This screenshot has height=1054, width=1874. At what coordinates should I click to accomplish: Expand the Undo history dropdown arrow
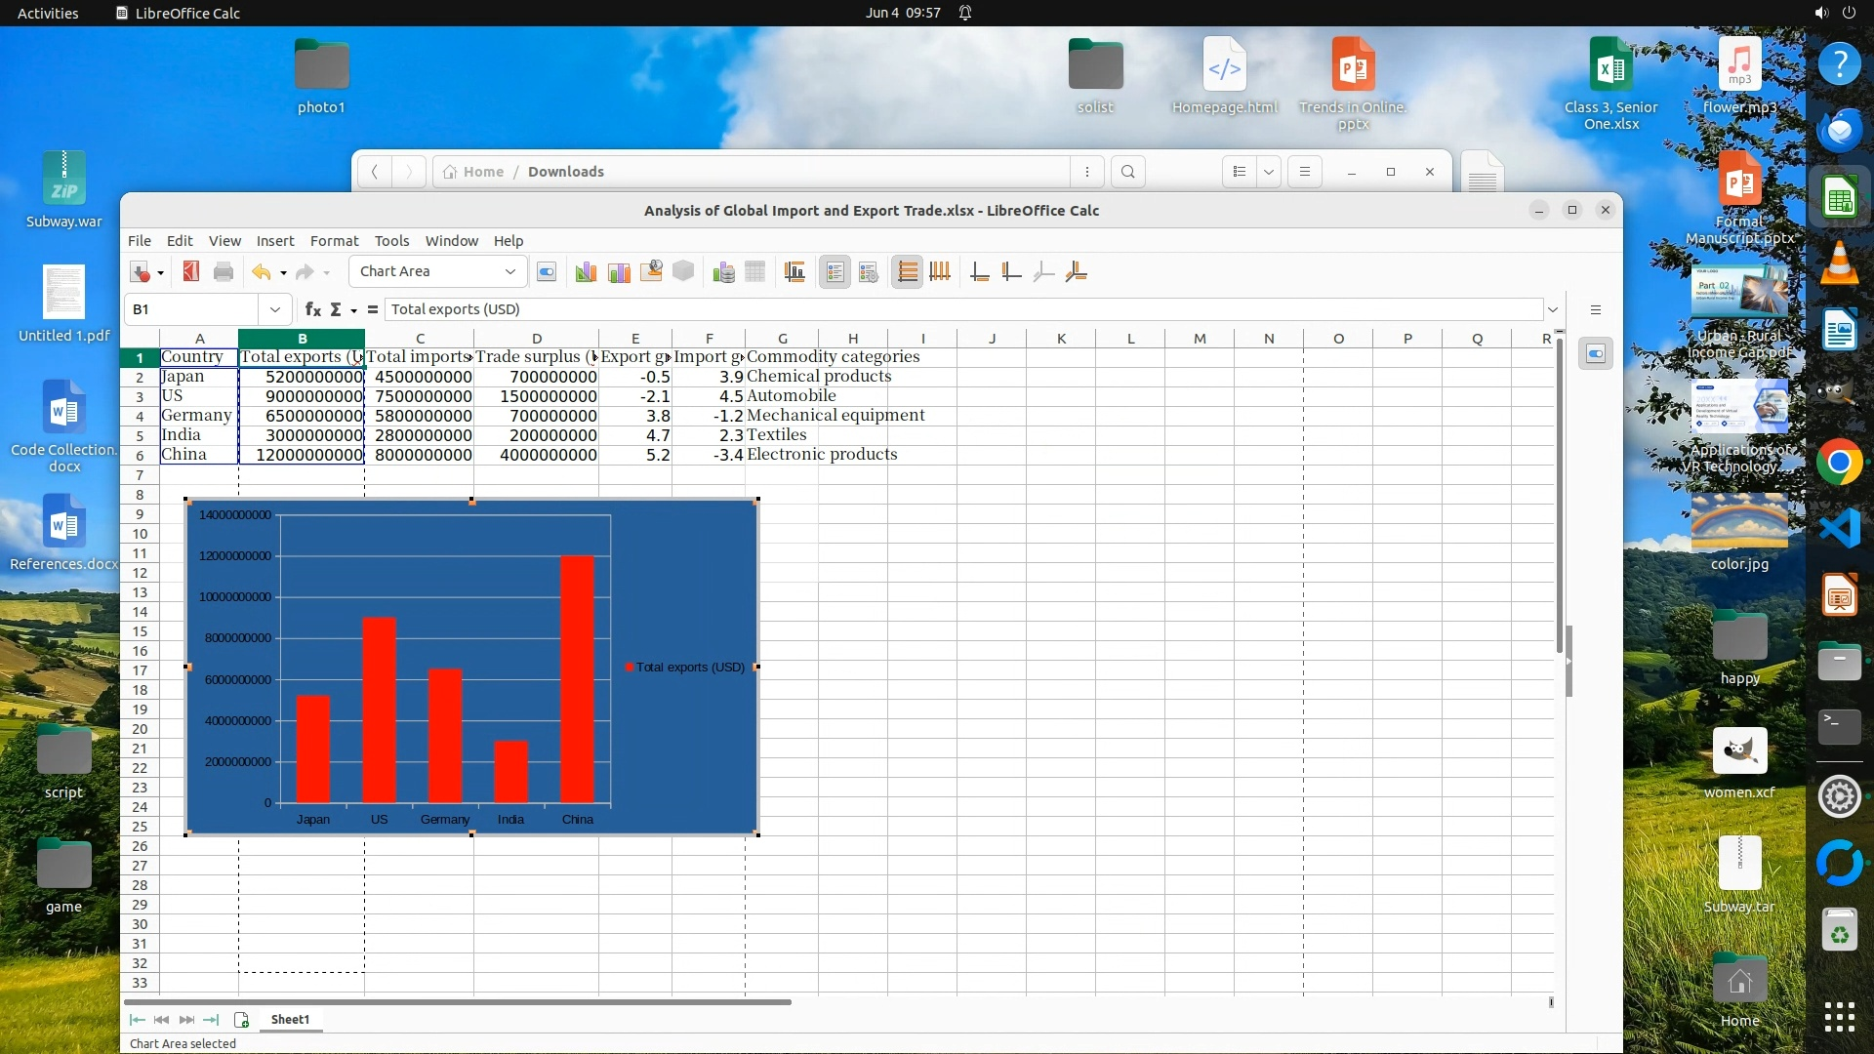pyautogui.click(x=283, y=273)
